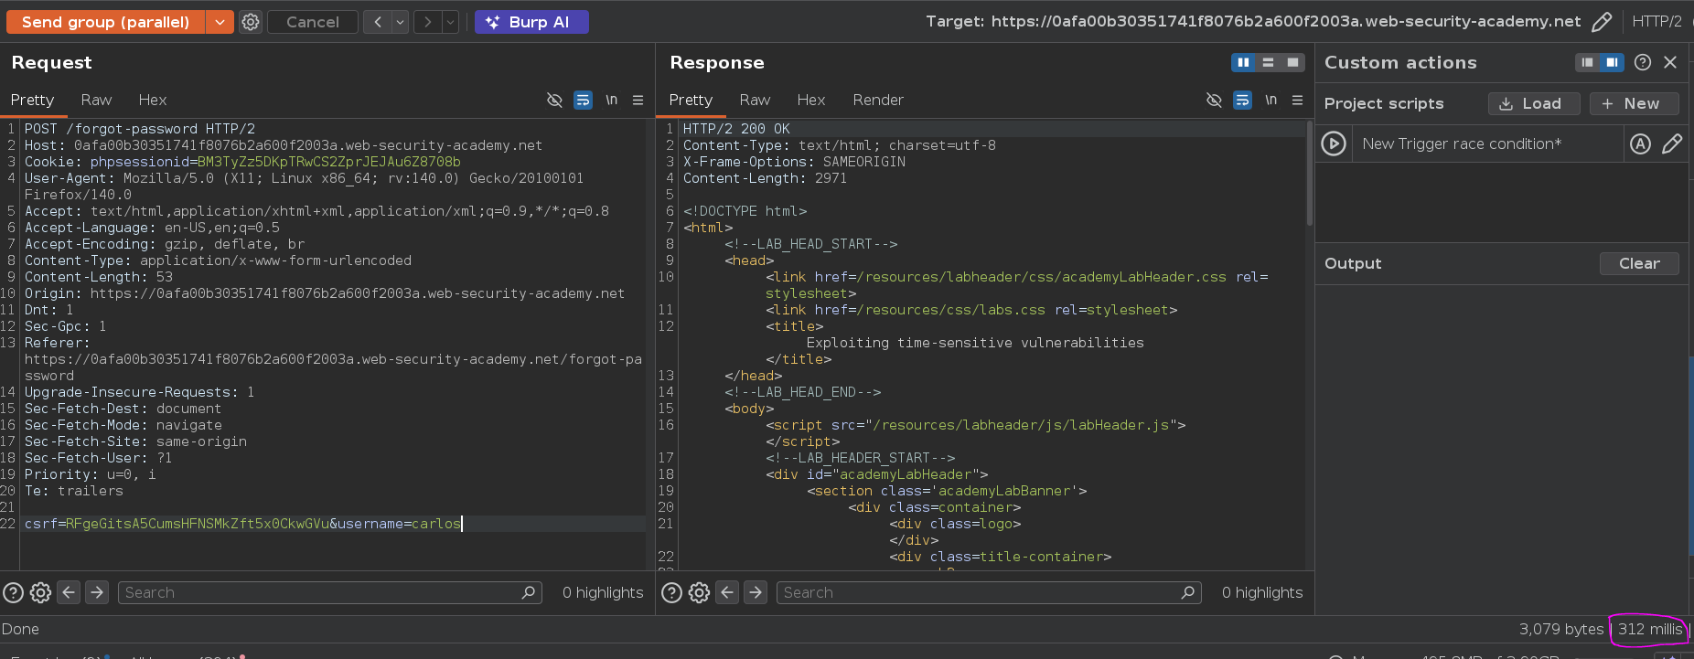Viewport: 1694px width, 659px height.
Task: Select side-by-side layout in the Response header
Action: coord(1243,62)
